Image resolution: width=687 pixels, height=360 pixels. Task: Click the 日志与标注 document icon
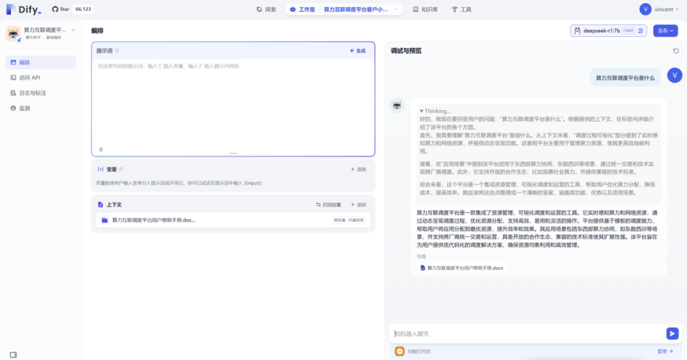13,93
